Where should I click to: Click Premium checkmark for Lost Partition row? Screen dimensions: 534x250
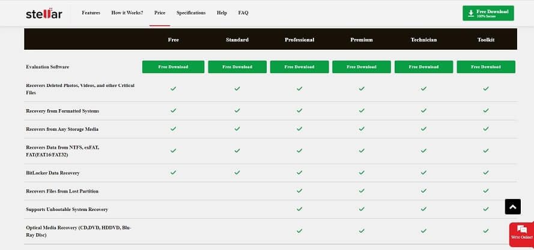click(x=362, y=191)
